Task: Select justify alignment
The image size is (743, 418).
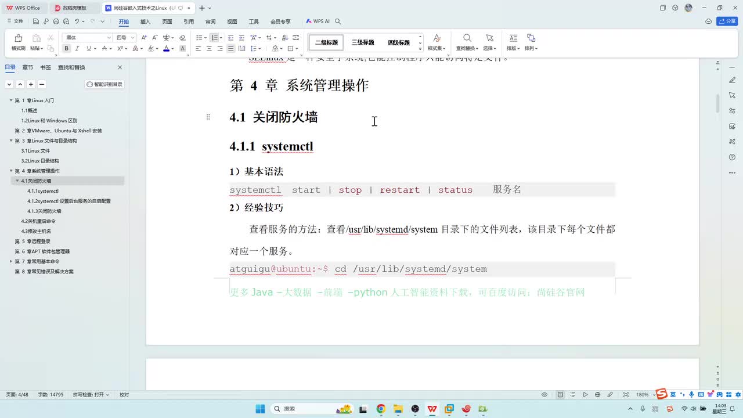Action: click(231, 49)
